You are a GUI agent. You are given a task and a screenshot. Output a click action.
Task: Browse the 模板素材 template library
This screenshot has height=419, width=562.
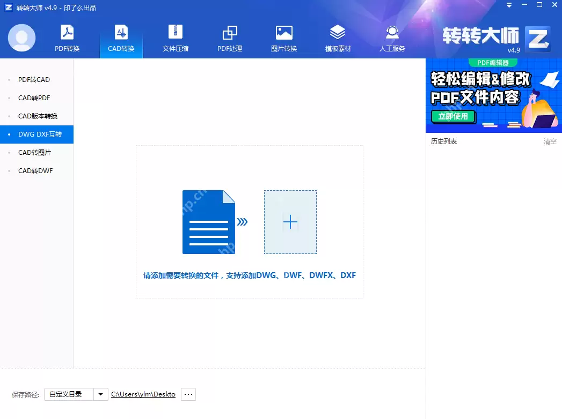coord(338,36)
